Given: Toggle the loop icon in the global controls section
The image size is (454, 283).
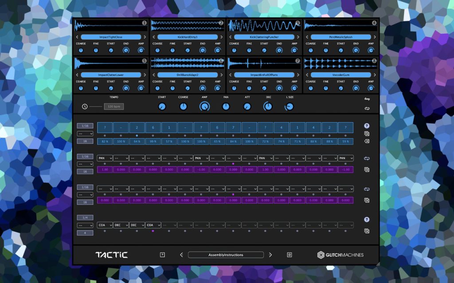Looking at the screenshot, I should click(367, 109).
